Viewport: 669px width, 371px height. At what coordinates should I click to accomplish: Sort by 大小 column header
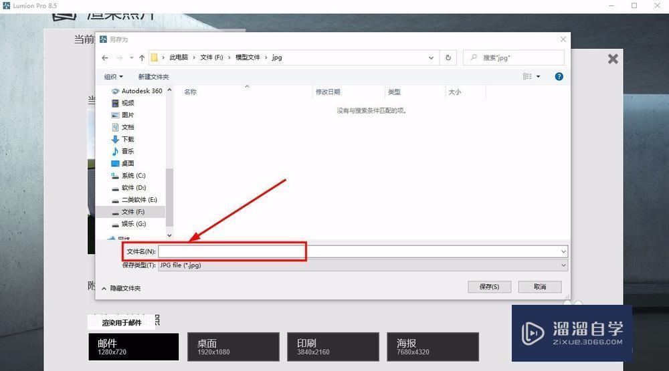point(455,92)
